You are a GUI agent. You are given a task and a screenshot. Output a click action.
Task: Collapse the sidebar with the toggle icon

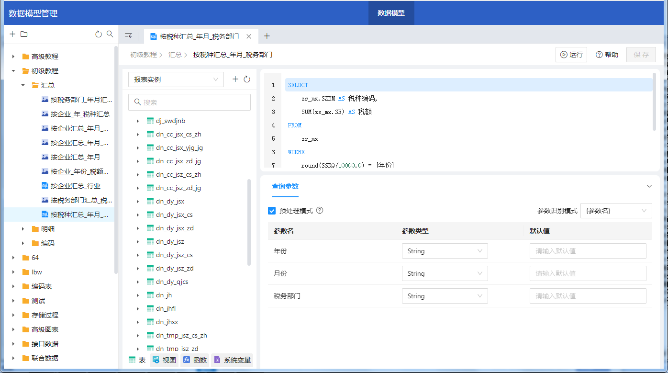click(128, 36)
